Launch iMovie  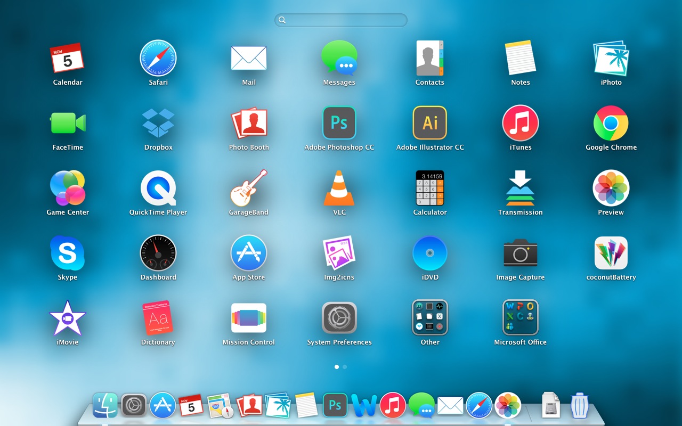tap(68, 318)
